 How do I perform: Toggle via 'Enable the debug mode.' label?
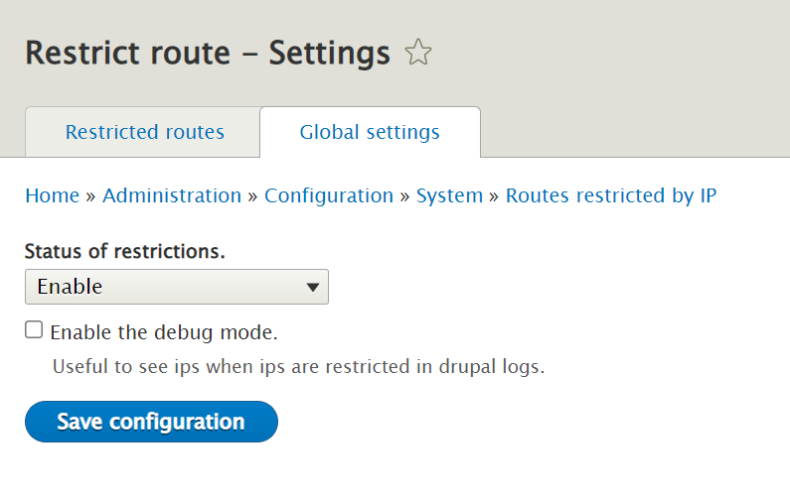point(164,332)
